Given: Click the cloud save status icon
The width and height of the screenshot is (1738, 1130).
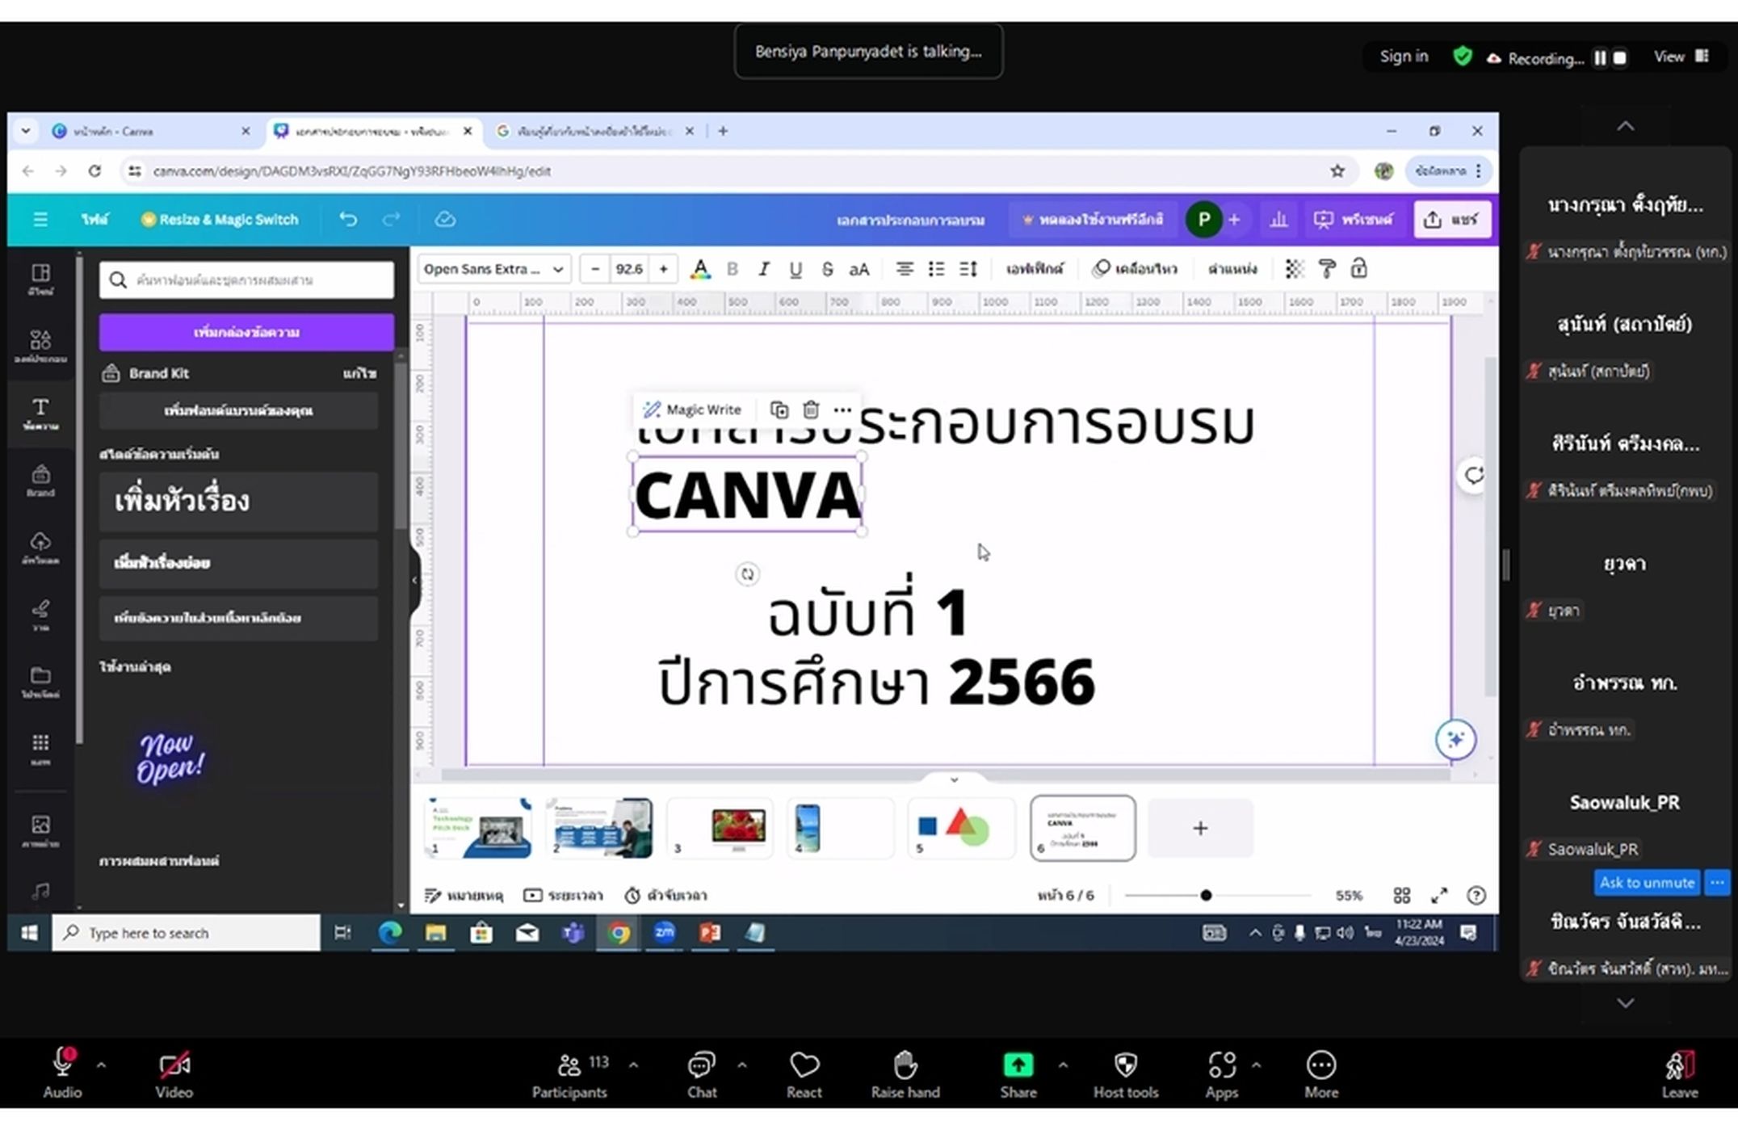Looking at the screenshot, I should pos(445,219).
